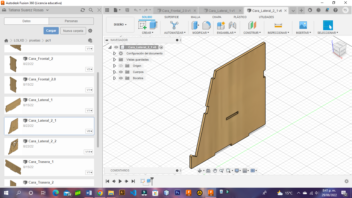Open version dropdown V14 for Cara_Lateral_2_2
Screen dimensions: 352x198
click(89, 152)
